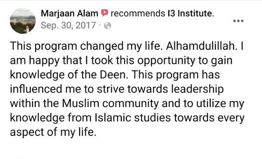This screenshot has height=159, width=262.
Task: Click the word "influenced" in the review
Action: [x=36, y=89]
